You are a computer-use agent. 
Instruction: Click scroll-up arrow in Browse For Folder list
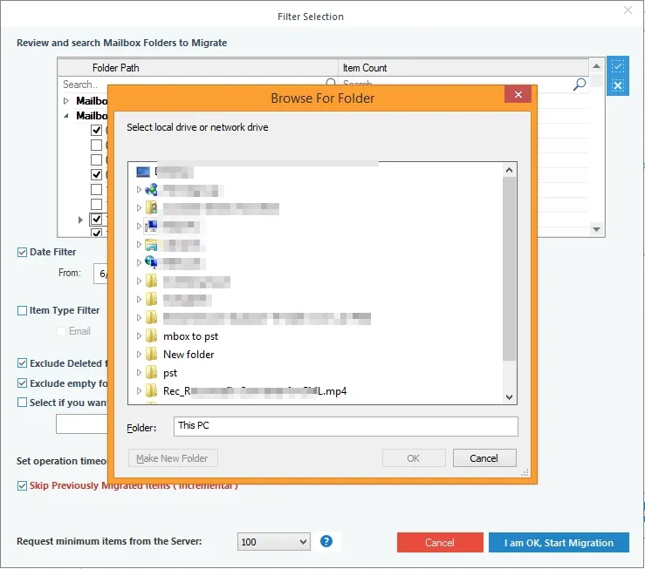(x=509, y=170)
